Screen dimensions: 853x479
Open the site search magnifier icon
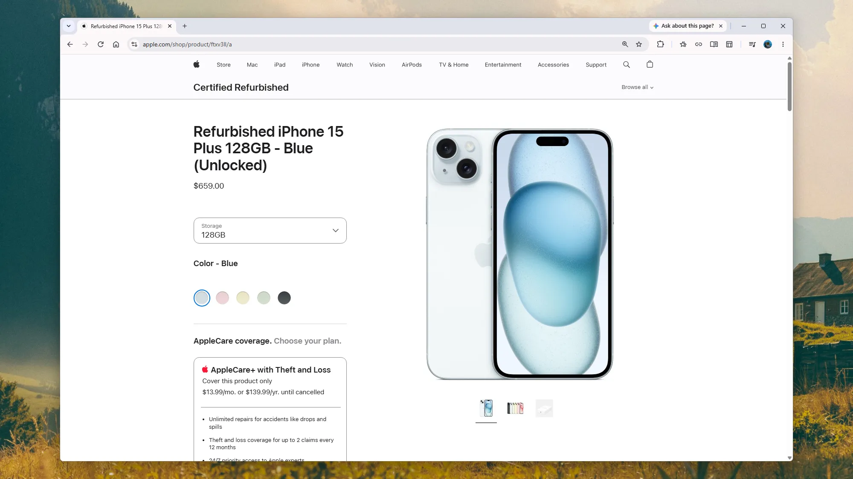pos(626,65)
